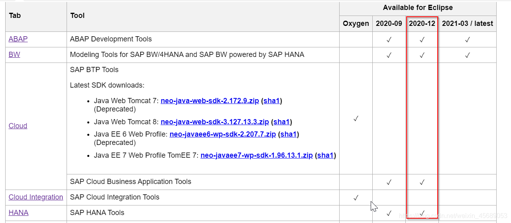Click BW checkmark under 2020-12
Screen dimensions: 511x223
[x=422, y=55]
